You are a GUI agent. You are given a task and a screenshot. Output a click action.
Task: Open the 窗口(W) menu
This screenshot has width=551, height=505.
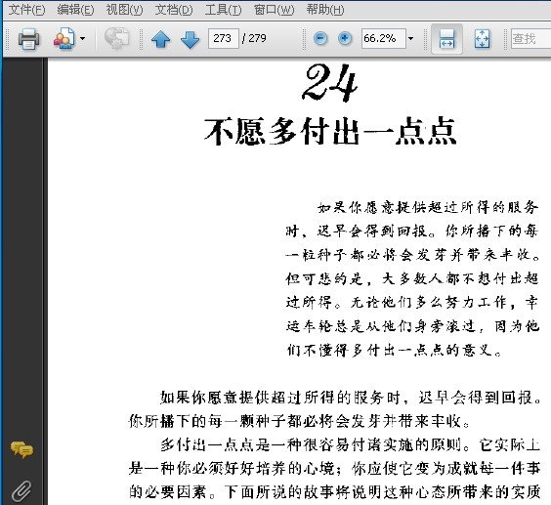(x=275, y=10)
